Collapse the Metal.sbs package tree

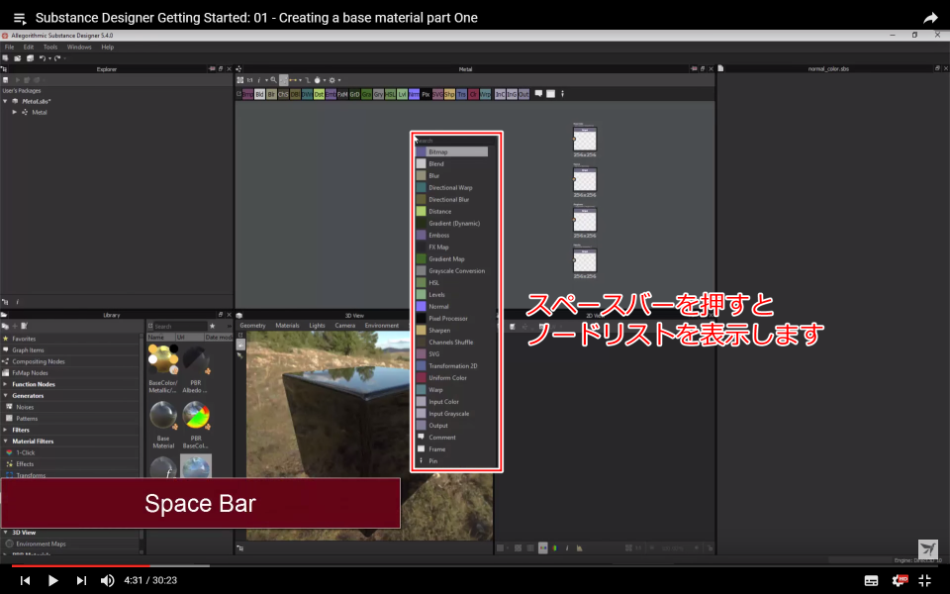(6, 101)
